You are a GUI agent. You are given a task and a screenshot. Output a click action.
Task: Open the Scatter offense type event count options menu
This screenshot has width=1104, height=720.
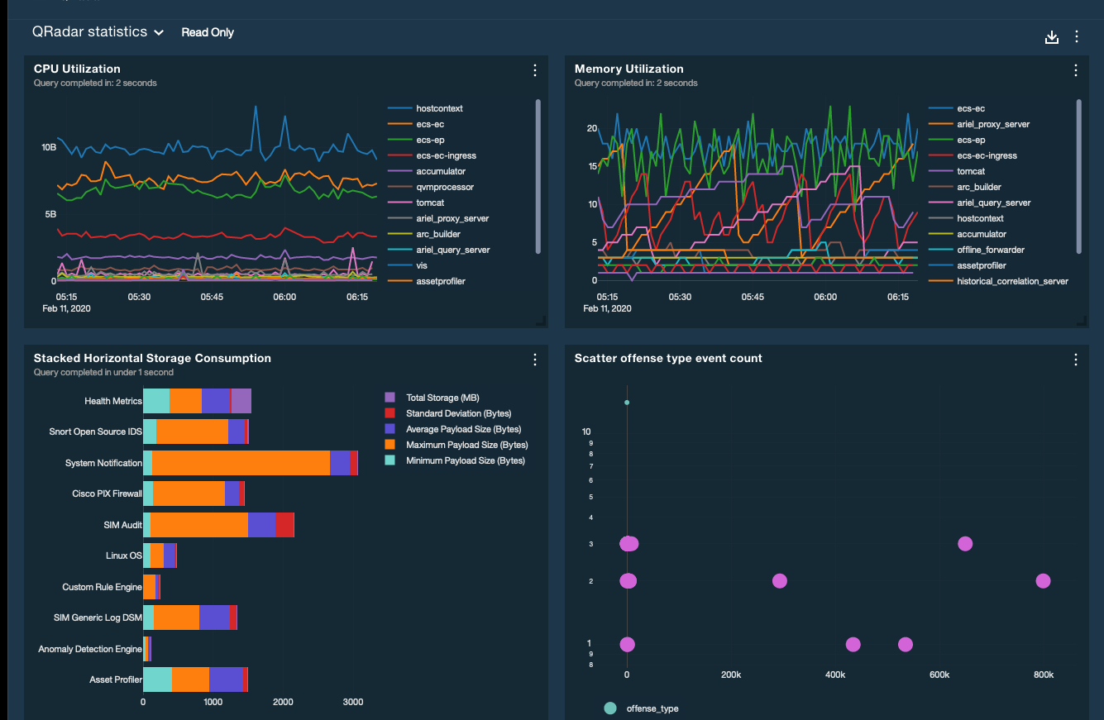(x=1075, y=360)
